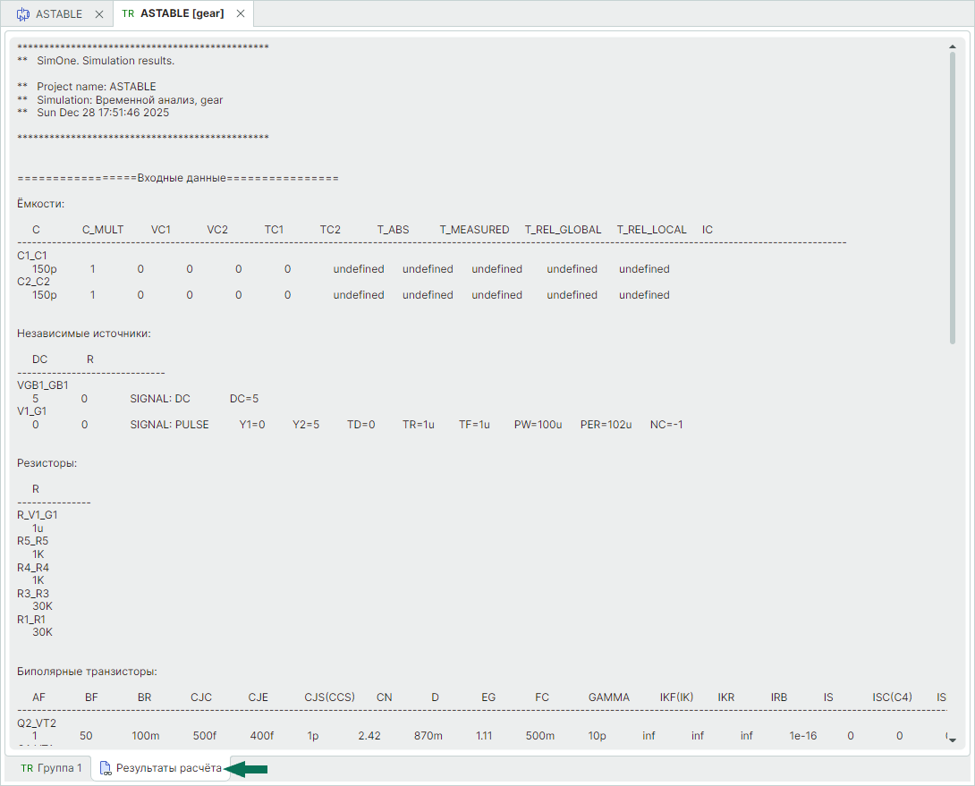Screen dimensions: 975x786
Task: Click the TR icon on Группа 1 tab
Action: click(x=27, y=768)
